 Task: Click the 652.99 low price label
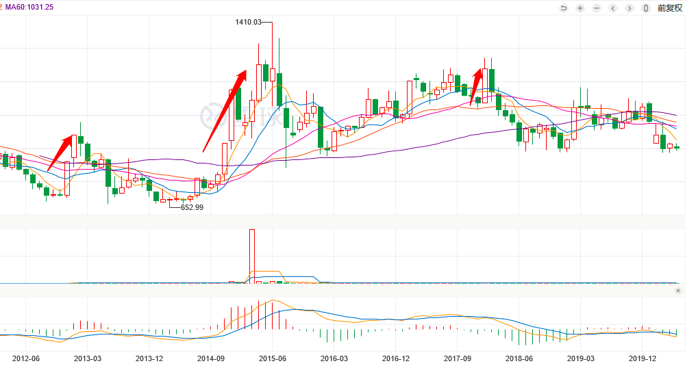coord(192,207)
